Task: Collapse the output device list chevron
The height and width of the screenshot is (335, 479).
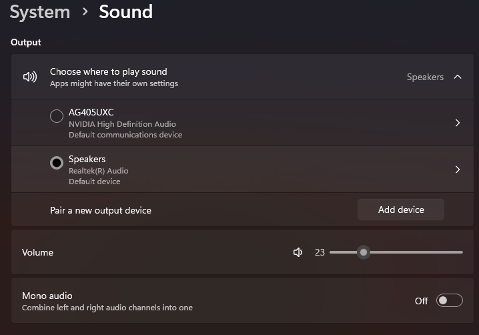Action: 458,77
